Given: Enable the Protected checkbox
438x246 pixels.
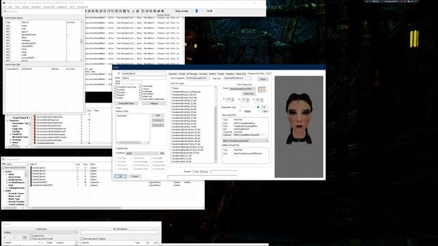Looking at the screenshot, I should coord(115,92).
